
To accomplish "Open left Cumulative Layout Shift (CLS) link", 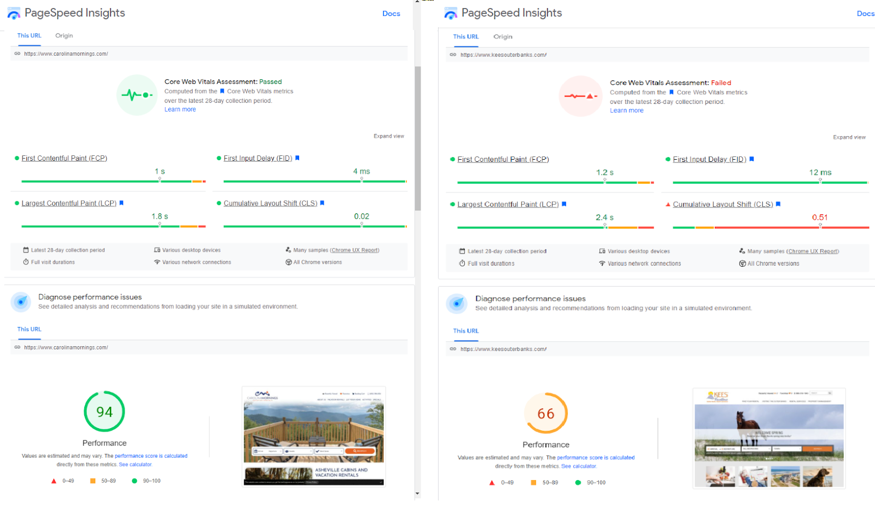I will coord(271,203).
